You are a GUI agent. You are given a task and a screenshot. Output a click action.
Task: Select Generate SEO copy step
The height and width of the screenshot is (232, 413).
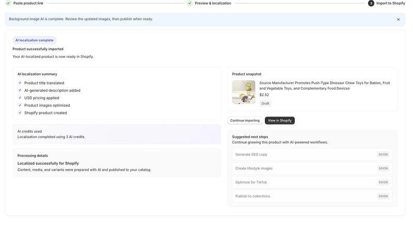[x=312, y=154]
